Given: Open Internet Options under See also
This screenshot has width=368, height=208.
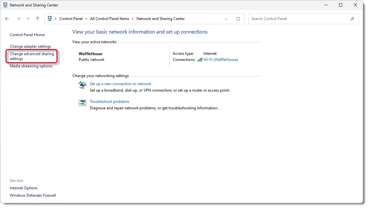Looking at the screenshot, I should coord(23,188).
